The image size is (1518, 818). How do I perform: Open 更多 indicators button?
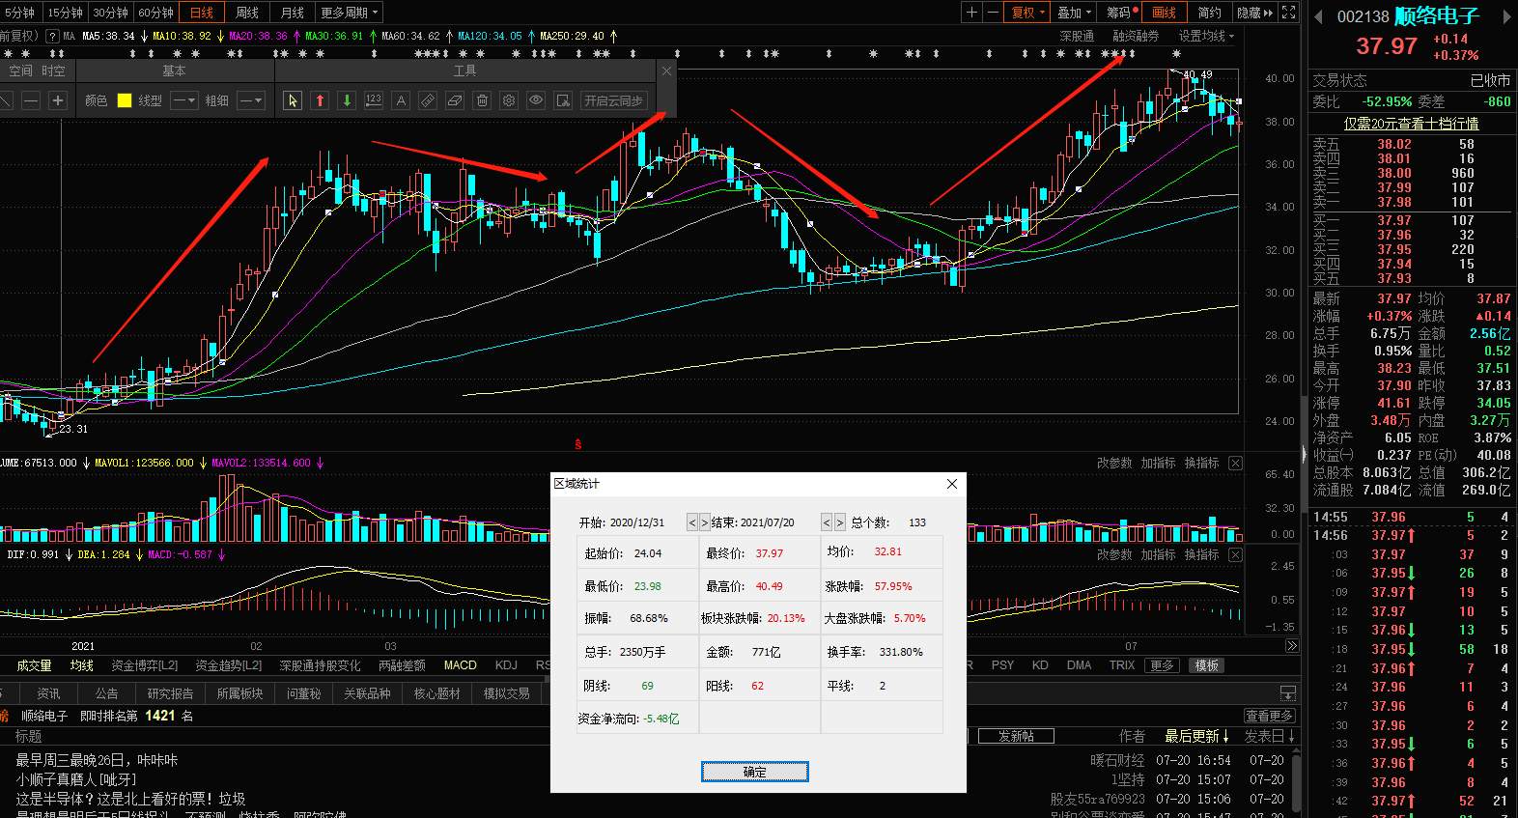(x=1162, y=665)
